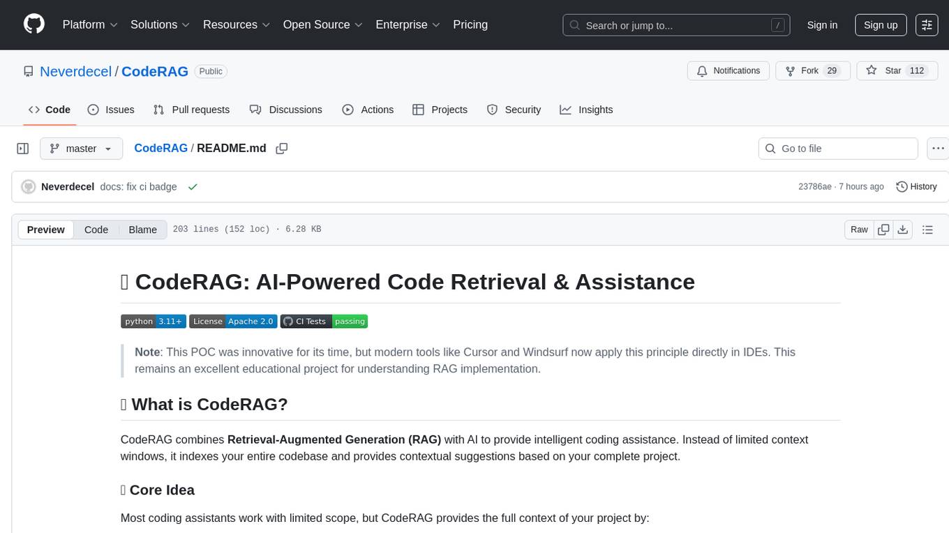Copy raw file contents
The image size is (949, 533).
(x=883, y=230)
